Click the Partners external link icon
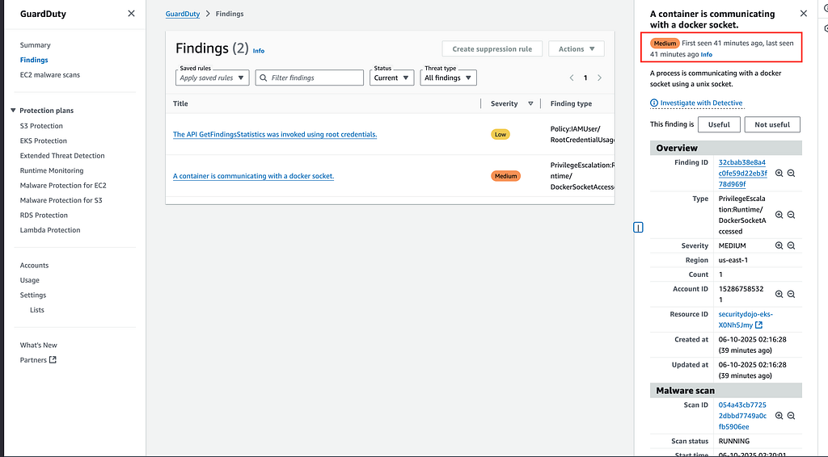This screenshot has width=828, height=457. (53, 360)
